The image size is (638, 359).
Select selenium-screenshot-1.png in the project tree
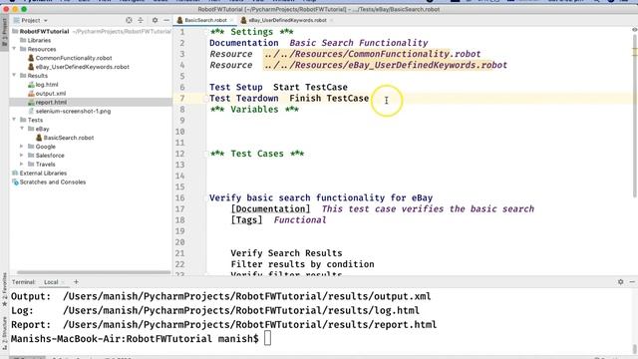click(x=73, y=111)
